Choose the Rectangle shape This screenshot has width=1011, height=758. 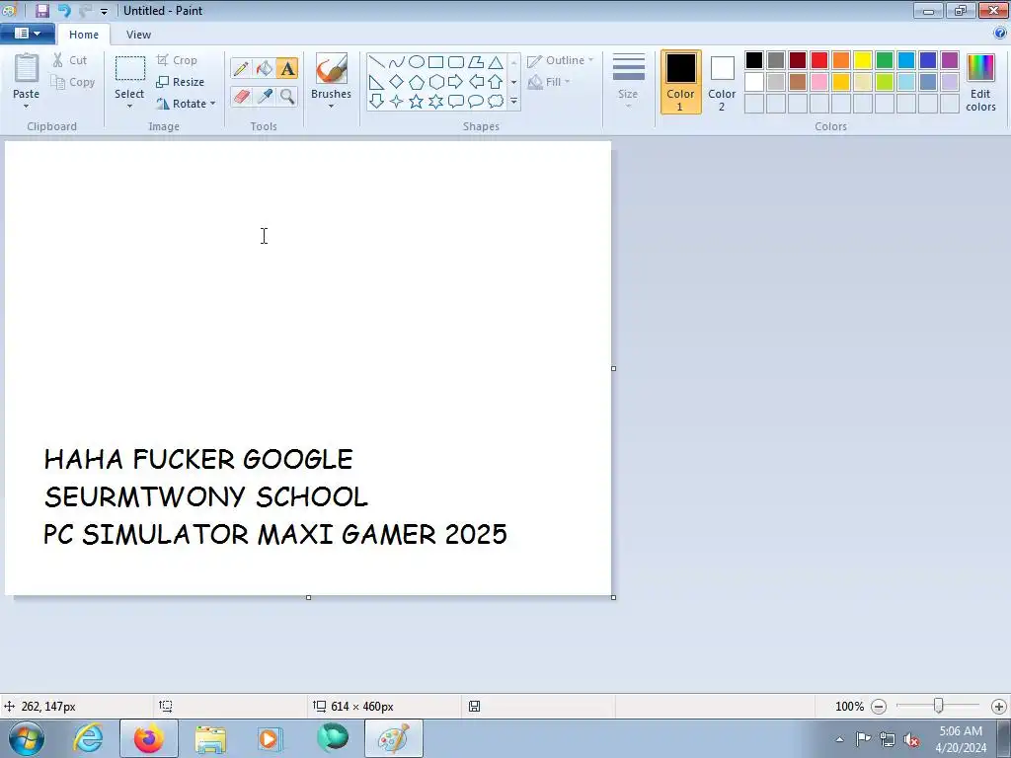(x=435, y=62)
